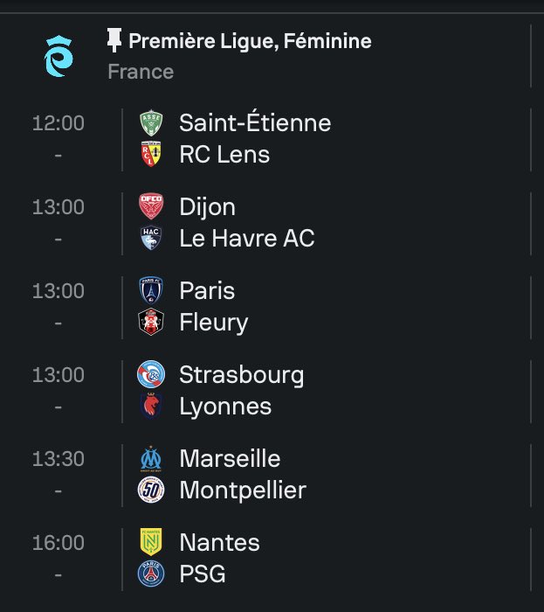
Task: Click the Nantes club crest
Action: point(151,543)
